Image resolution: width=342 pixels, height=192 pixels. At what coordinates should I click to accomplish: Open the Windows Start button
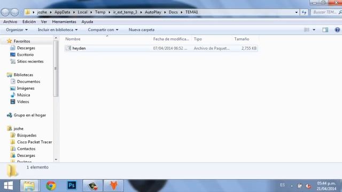[9, 186]
